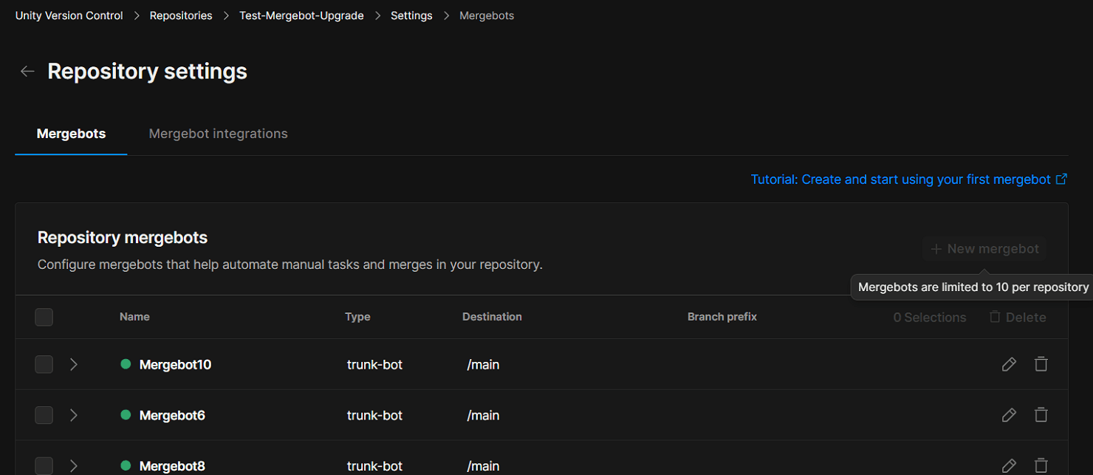Tick the Mergebot6 row checkbox

click(x=44, y=415)
